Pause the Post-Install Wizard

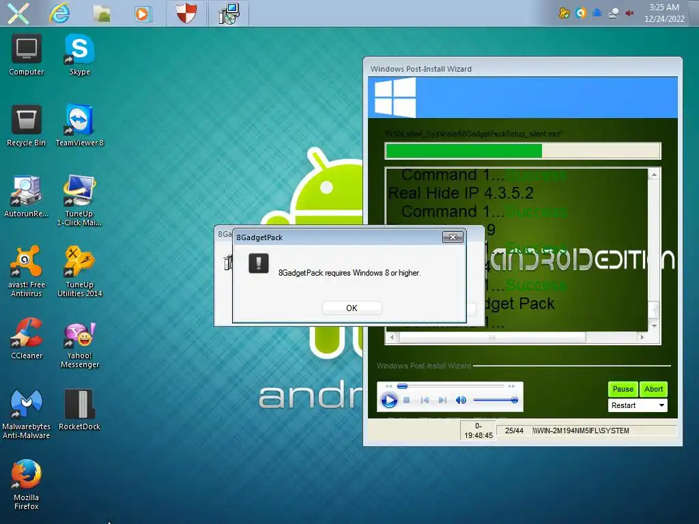point(623,389)
